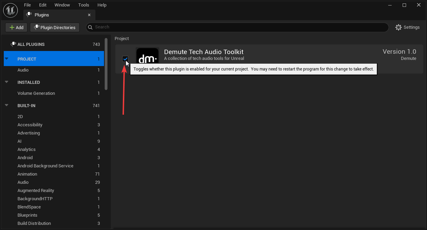Click the category list vertical scrollbar
427x230 pixels.
[x=106, y=64]
